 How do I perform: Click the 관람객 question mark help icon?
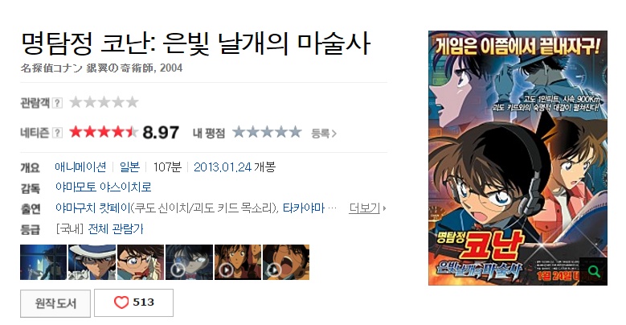coord(57,103)
